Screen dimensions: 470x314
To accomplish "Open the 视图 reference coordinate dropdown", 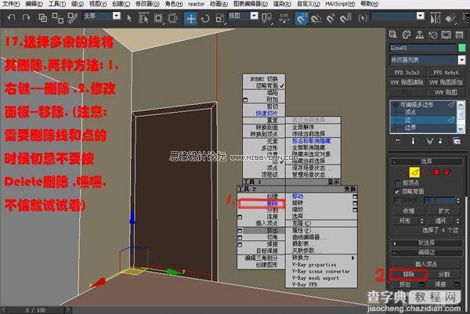I will pos(254,16).
